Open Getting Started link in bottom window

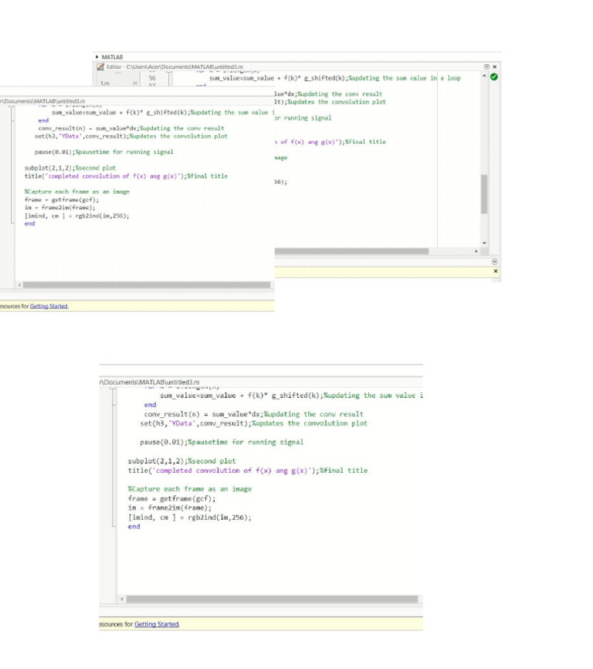[x=157, y=624]
